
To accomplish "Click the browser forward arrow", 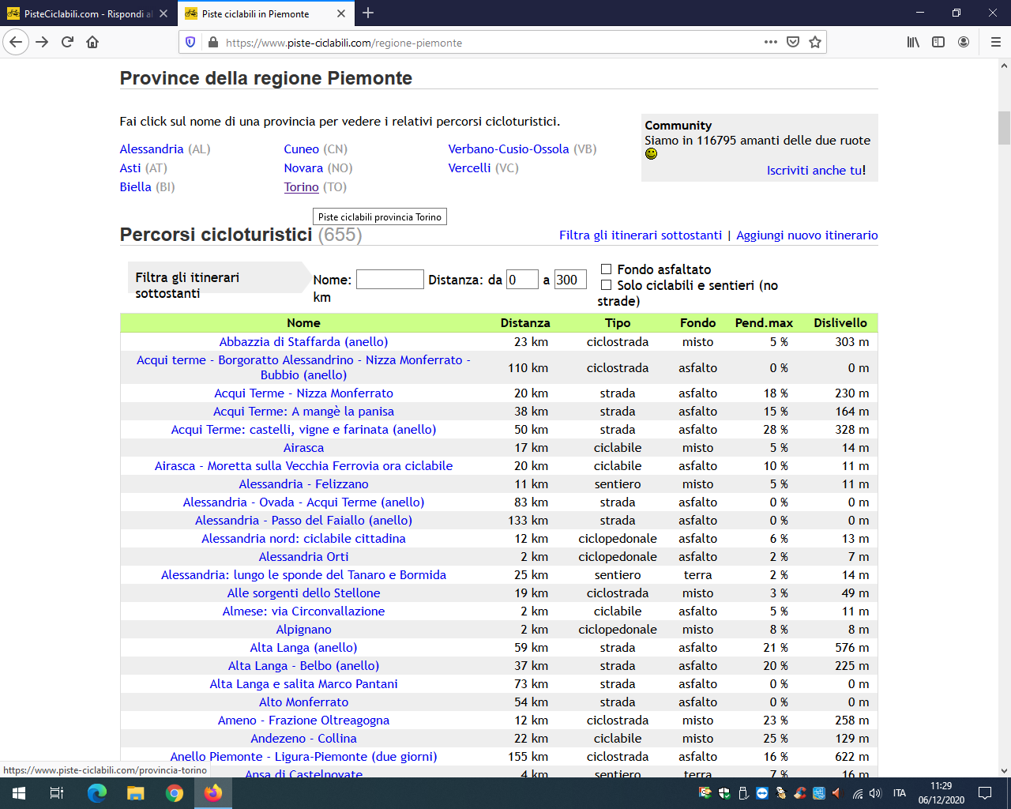I will tap(42, 42).
